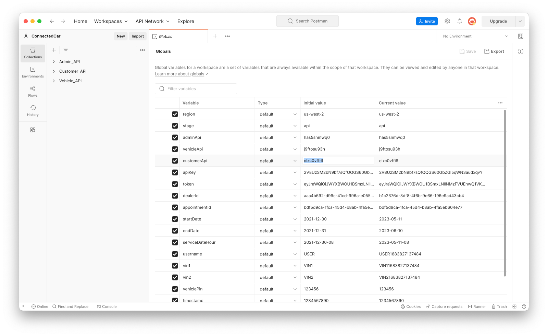Screen dimensions: 548x336
Task: Uncheck the dealerId variable checkbox
Action: coord(175,196)
